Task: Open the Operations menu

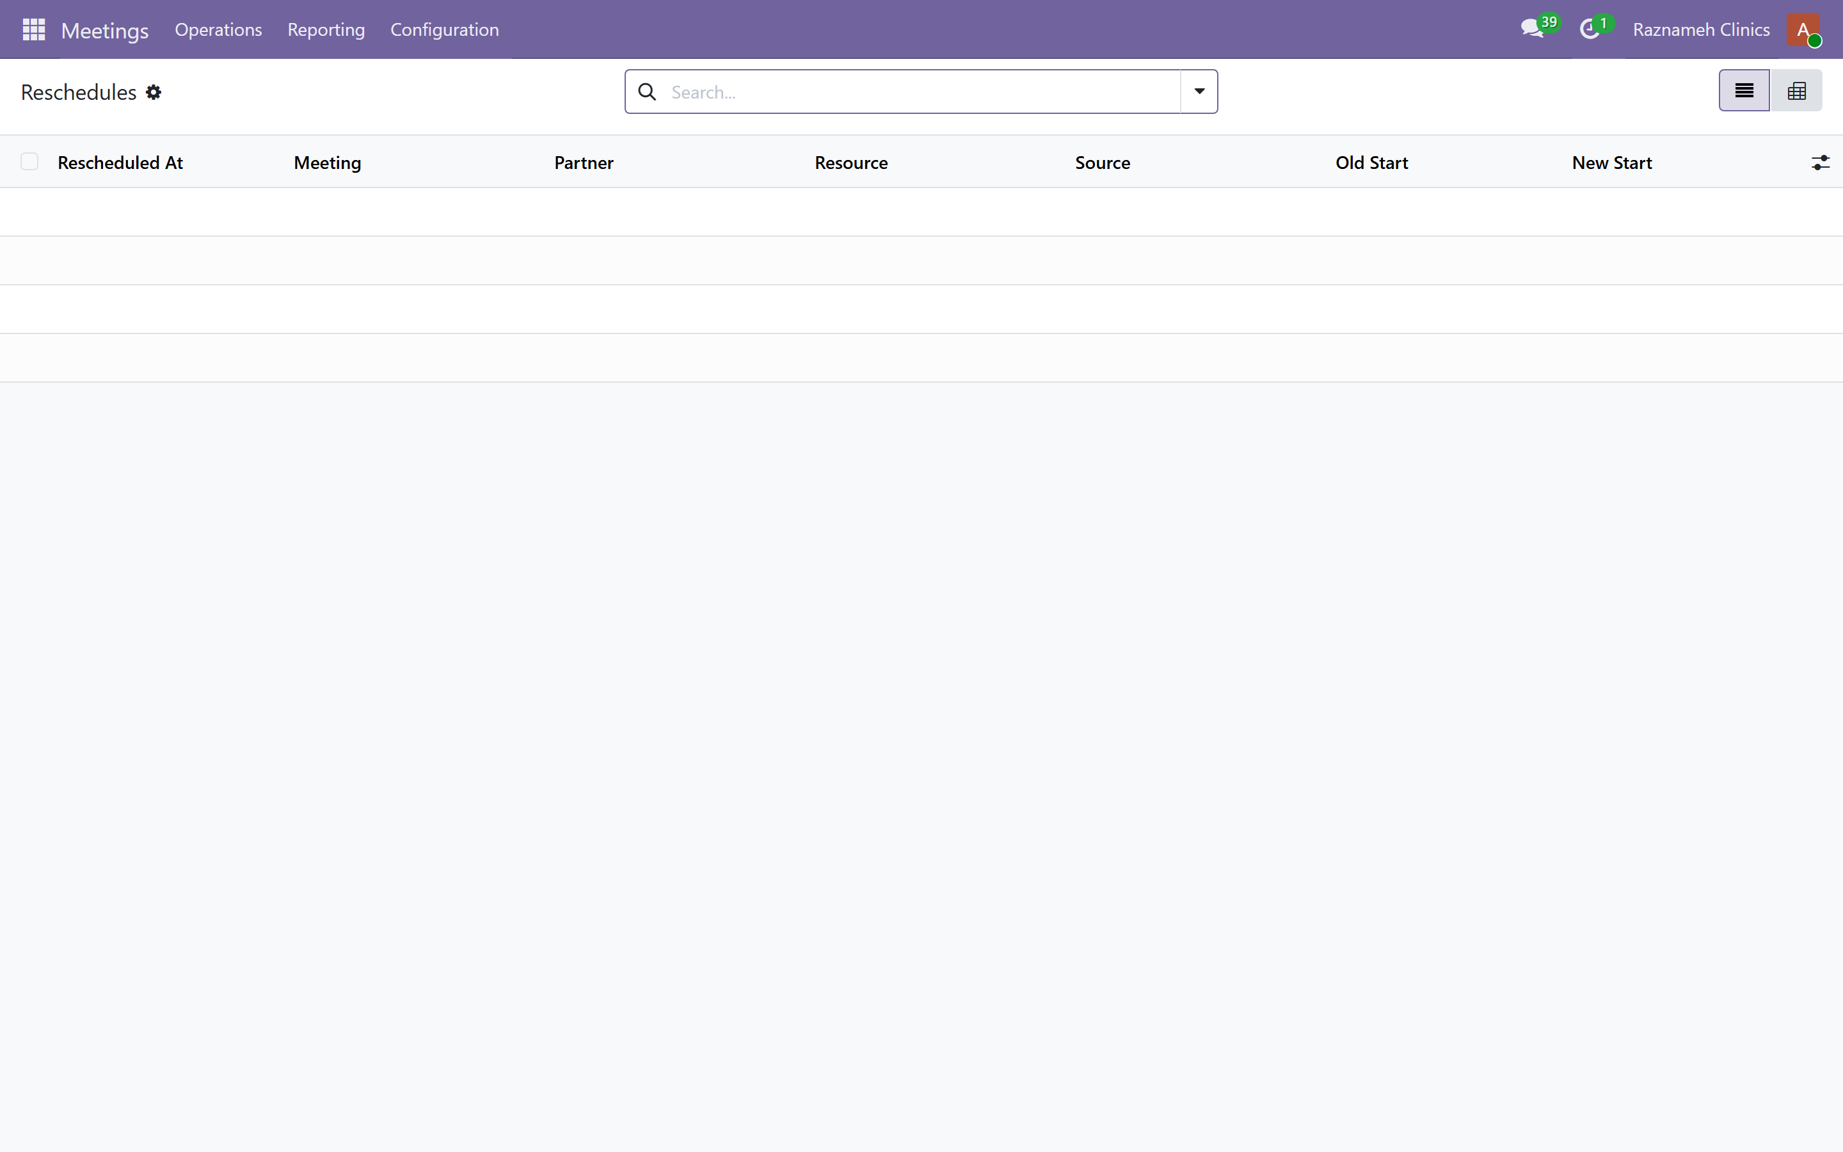Action: [219, 29]
